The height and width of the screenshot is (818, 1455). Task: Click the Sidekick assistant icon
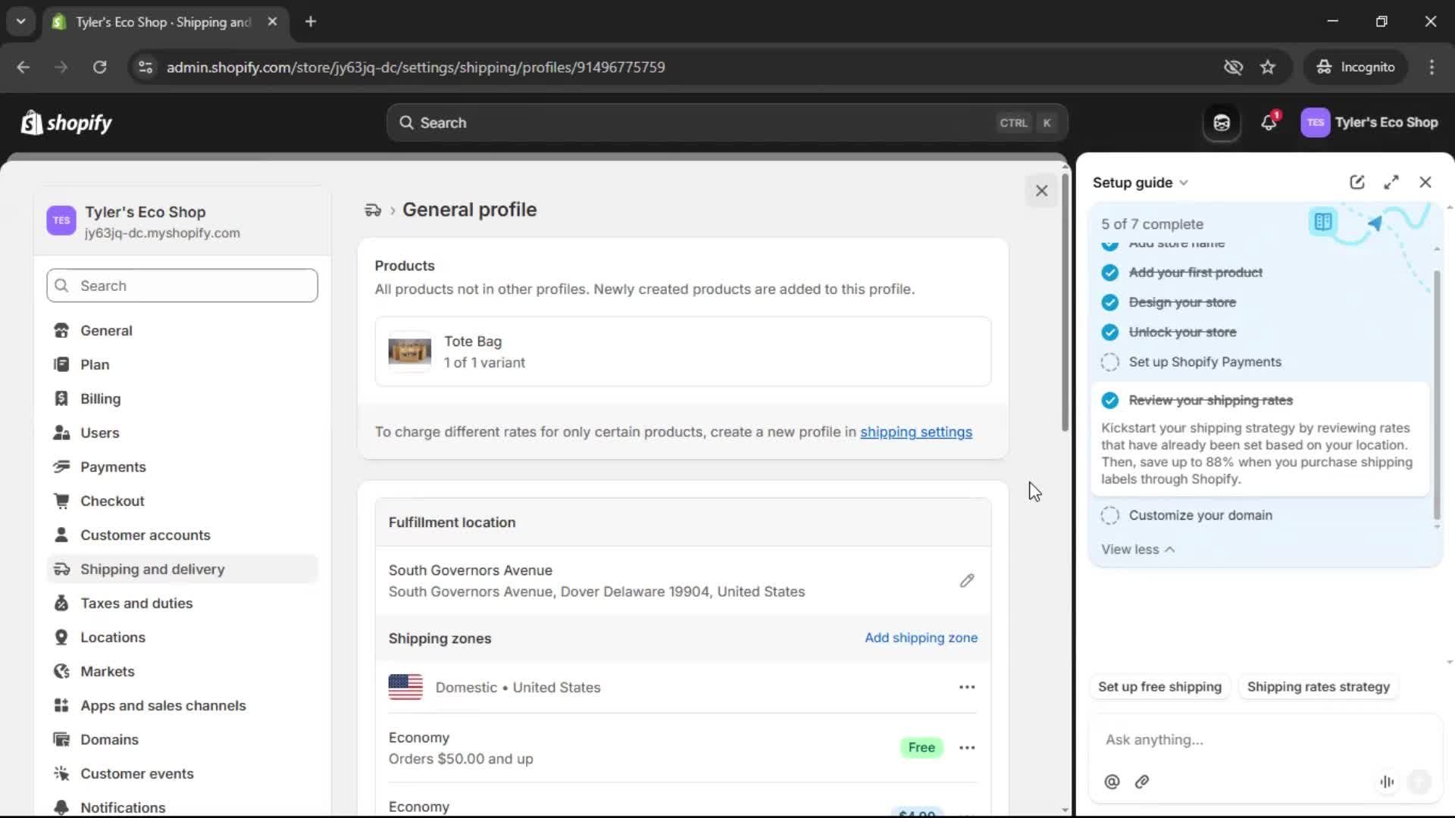(1222, 123)
